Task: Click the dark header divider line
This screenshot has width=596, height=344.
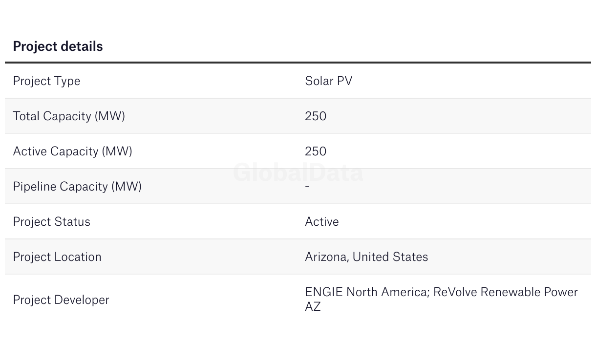Action: [298, 63]
